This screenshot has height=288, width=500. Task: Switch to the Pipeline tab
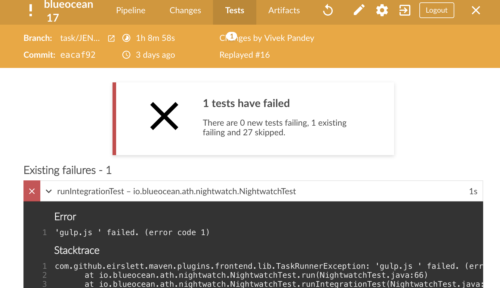[x=131, y=11]
